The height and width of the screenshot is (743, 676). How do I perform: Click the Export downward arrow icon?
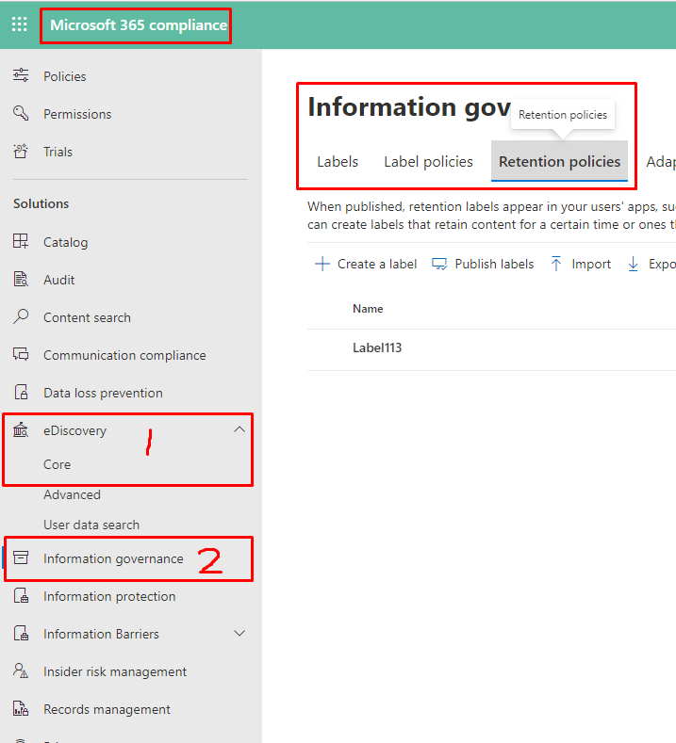[633, 264]
